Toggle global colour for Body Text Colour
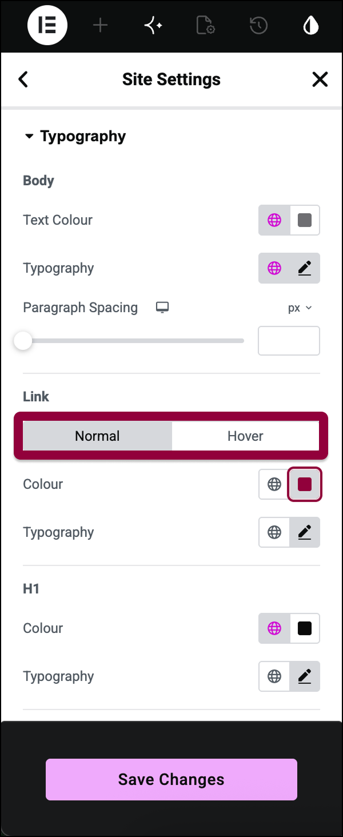This screenshot has height=837, width=343. click(274, 220)
